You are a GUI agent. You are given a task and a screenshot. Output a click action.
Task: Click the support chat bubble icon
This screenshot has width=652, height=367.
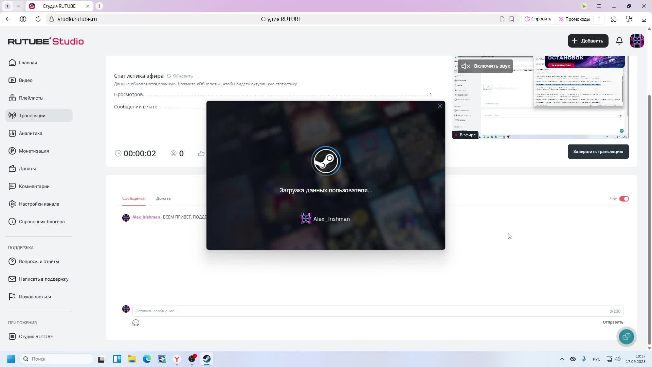[626, 337]
